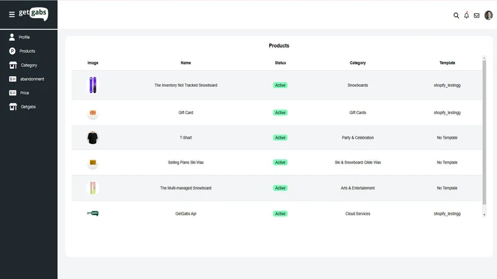This screenshot has height=279, width=497.
Task: Click the Status column header
Action: pyautogui.click(x=280, y=63)
